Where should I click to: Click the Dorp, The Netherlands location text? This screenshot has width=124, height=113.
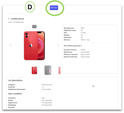[16, 22]
